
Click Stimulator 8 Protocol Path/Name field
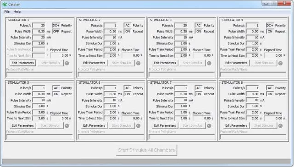point(253,137)
